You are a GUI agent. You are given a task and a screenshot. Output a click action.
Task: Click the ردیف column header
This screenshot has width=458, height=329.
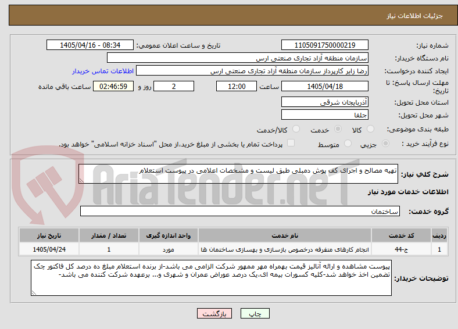(439, 235)
